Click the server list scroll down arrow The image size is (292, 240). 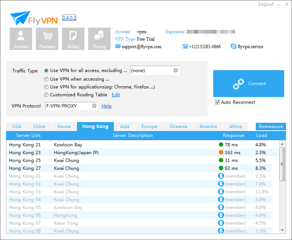[x=282, y=230]
